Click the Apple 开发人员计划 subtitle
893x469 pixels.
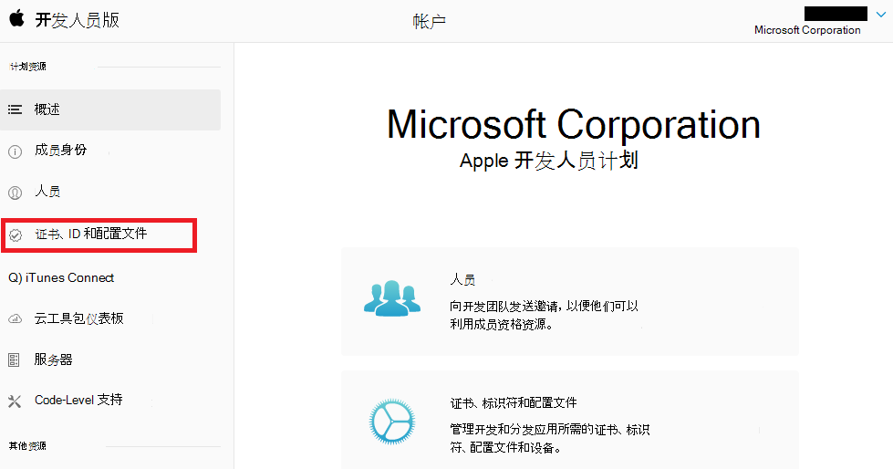tap(549, 161)
